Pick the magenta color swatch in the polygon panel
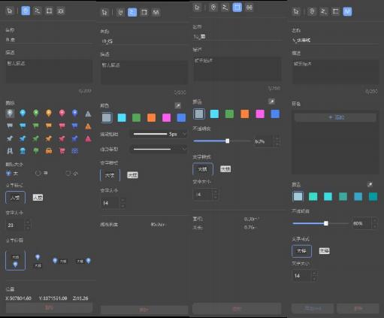 (260, 114)
